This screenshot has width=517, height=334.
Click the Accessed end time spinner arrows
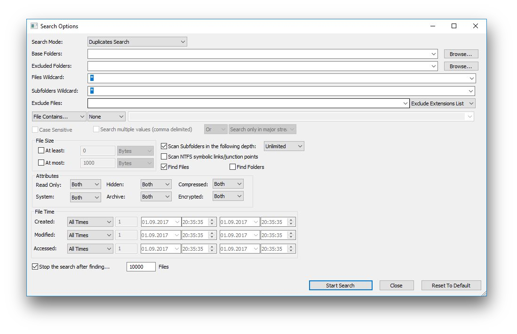point(291,249)
